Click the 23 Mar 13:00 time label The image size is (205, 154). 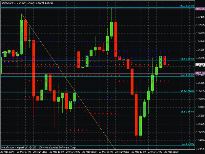pyautogui.click(x=139, y=152)
